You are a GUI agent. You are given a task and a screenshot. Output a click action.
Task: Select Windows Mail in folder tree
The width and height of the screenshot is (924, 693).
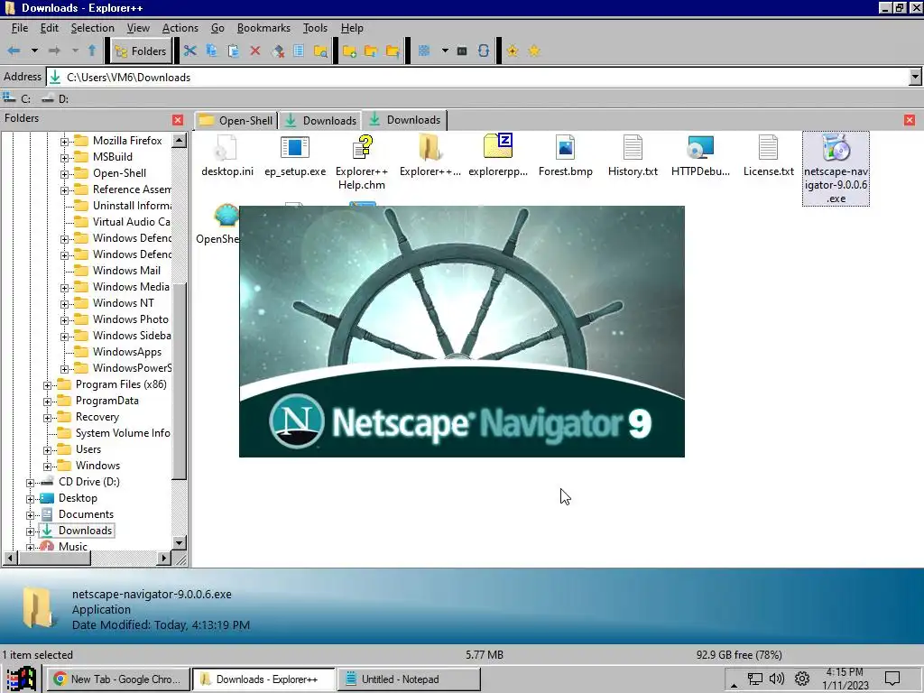(126, 271)
